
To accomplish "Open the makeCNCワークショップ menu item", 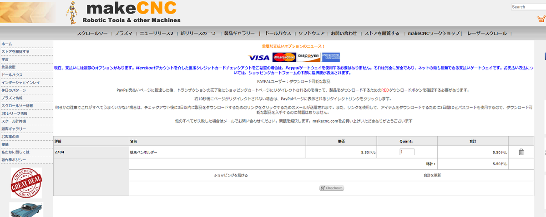I will 434,33.
